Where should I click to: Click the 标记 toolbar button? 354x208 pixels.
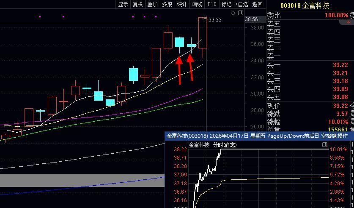click(x=226, y=4)
